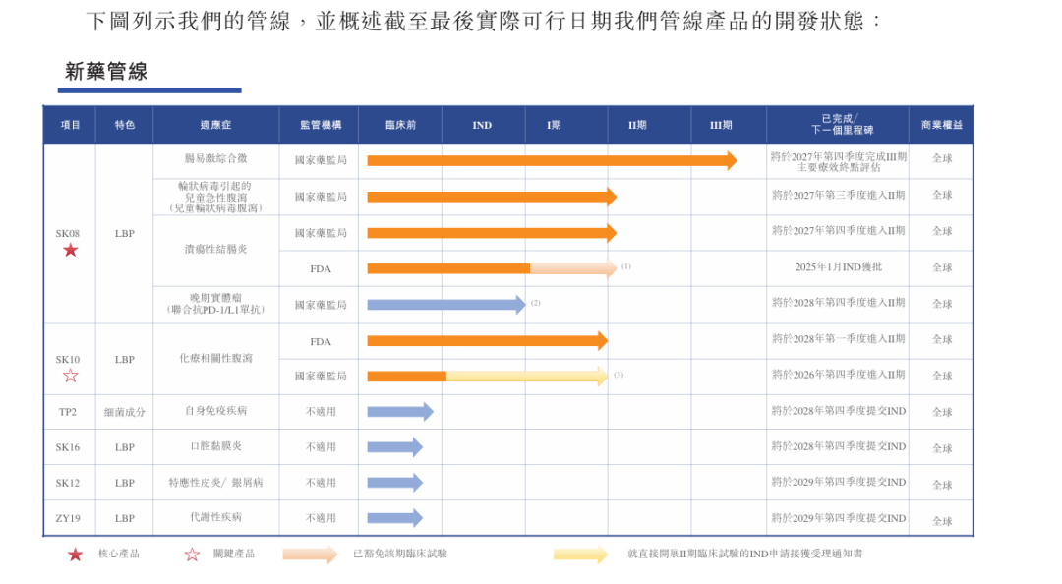This screenshot has width=1062, height=584.
Task: Click LBP in the SK08 row
Action: click(125, 234)
